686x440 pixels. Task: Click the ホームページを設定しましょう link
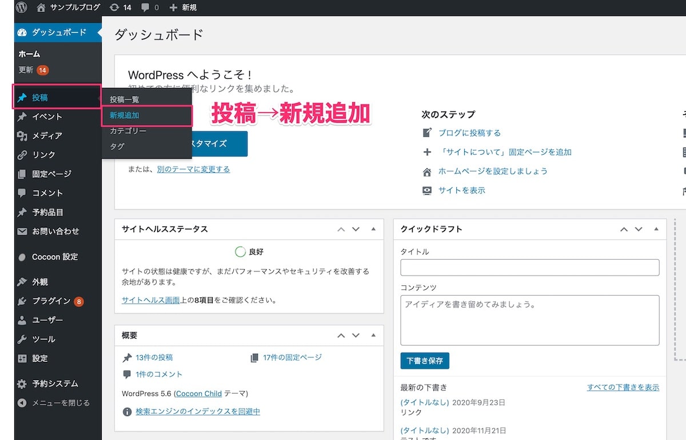(493, 171)
